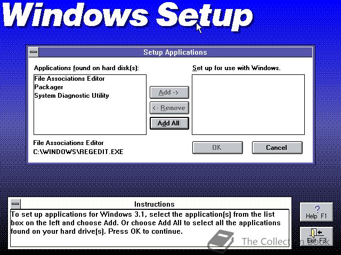Open the Instructions window system menu box
This screenshot has height=255, width=341.
coord(15,204)
